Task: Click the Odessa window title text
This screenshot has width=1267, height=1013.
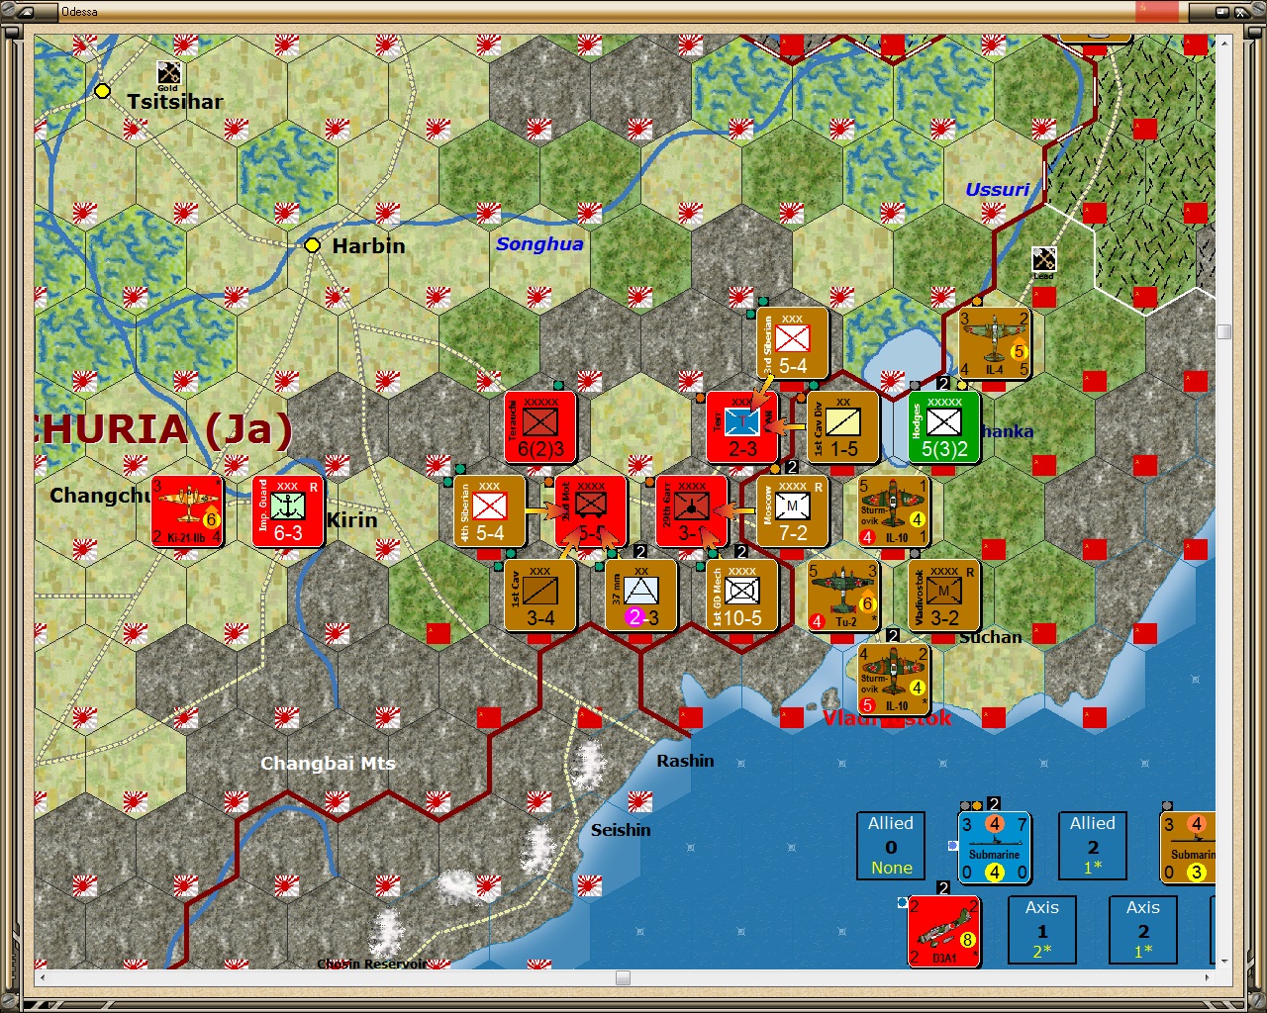Action: tap(78, 12)
